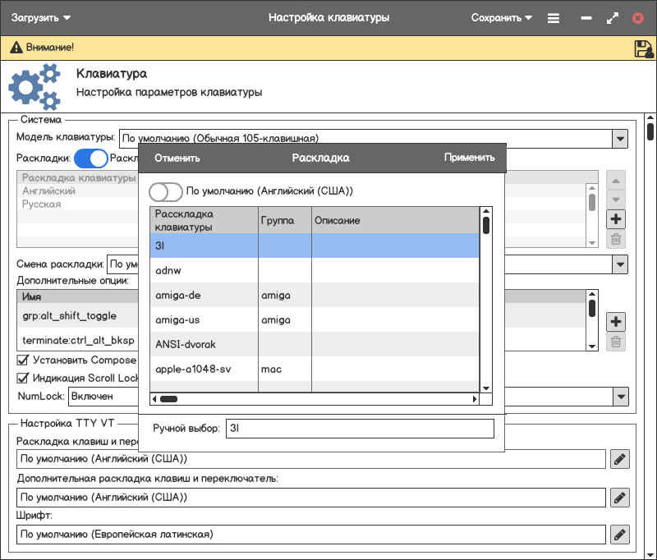Image resolution: width=657 pixels, height=560 pixels.
Task: Add a new additional option with plus button
Action: pyautogui.click(x=616, y=322)
